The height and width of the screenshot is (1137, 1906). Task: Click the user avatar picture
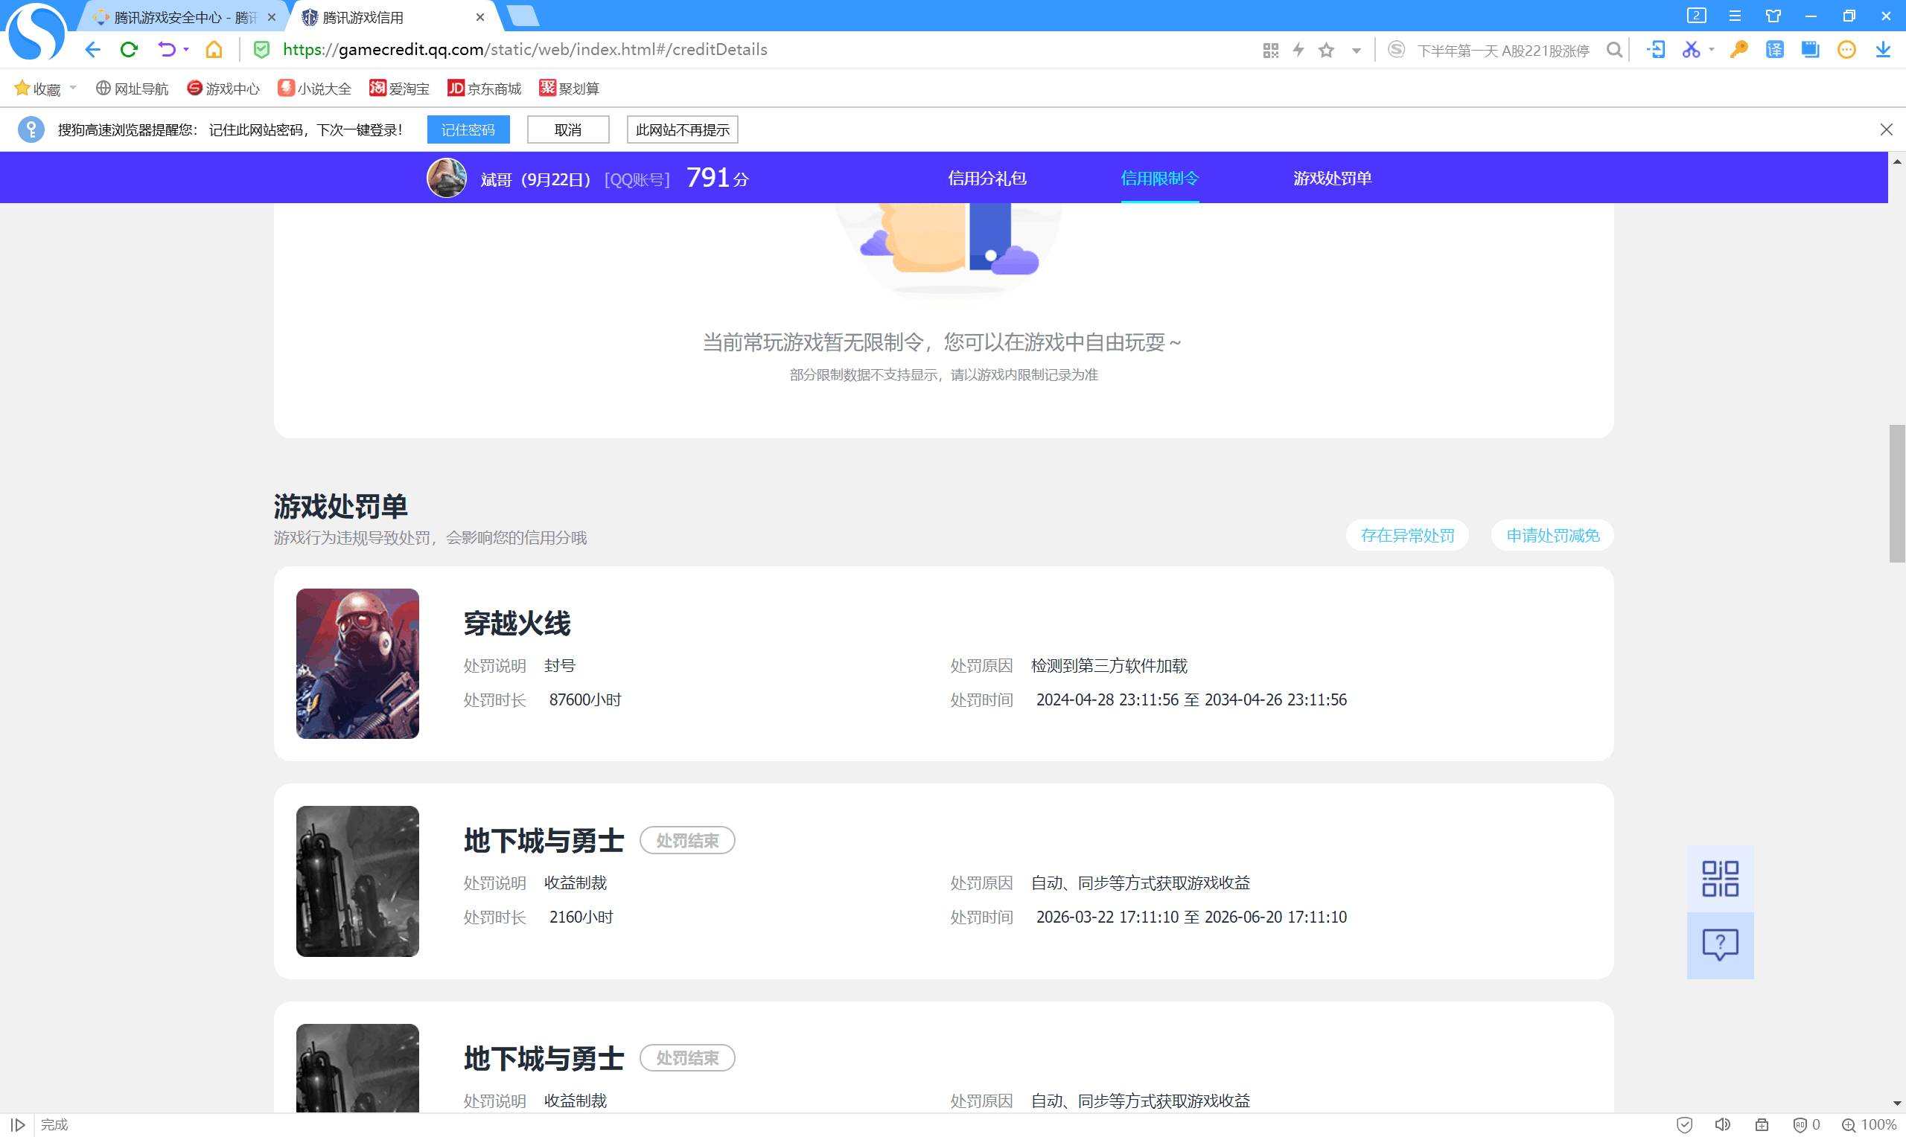coord(447,178)
